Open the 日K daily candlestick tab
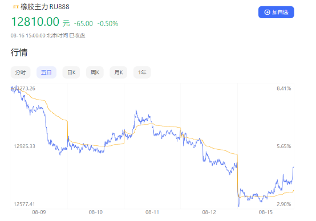Screen dimensions: 316x221 click(x=71, y=72)
